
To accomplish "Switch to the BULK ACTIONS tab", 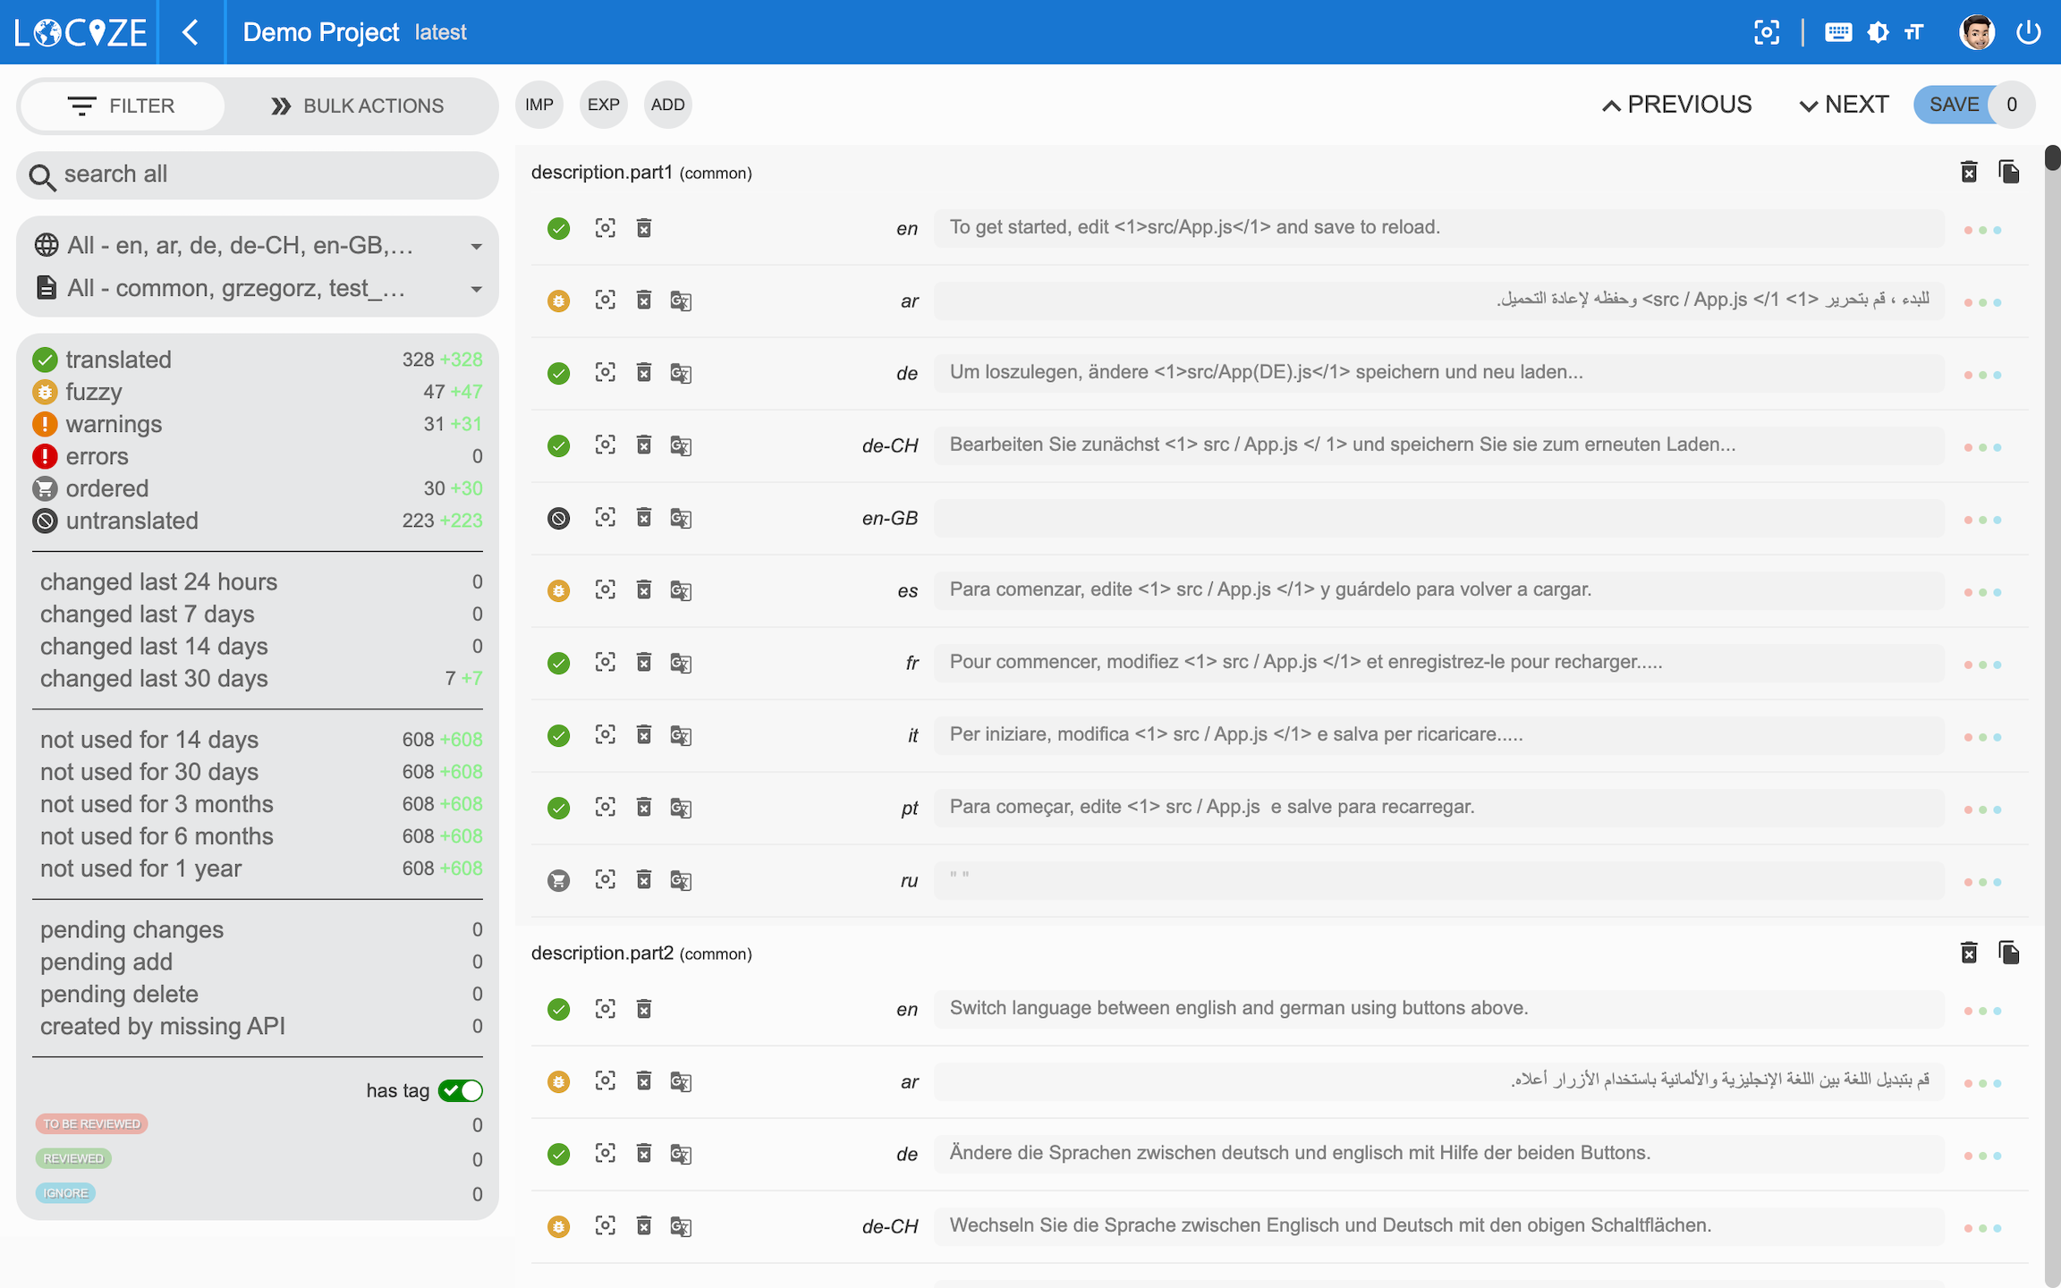I will (358, 106).
